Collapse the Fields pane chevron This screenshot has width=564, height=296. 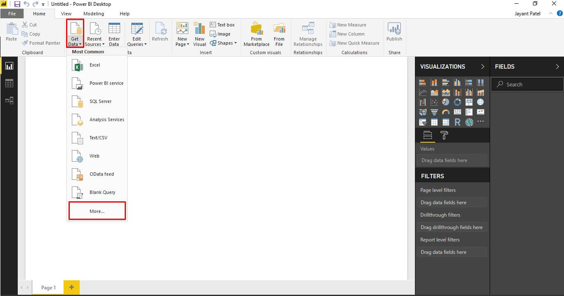[x=557, y=67]
